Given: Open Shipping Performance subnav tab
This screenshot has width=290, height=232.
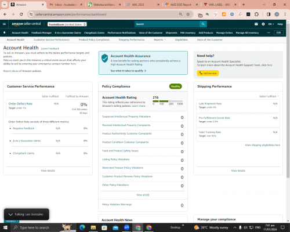Looking at the screenshot, I should tap(132, 39).
